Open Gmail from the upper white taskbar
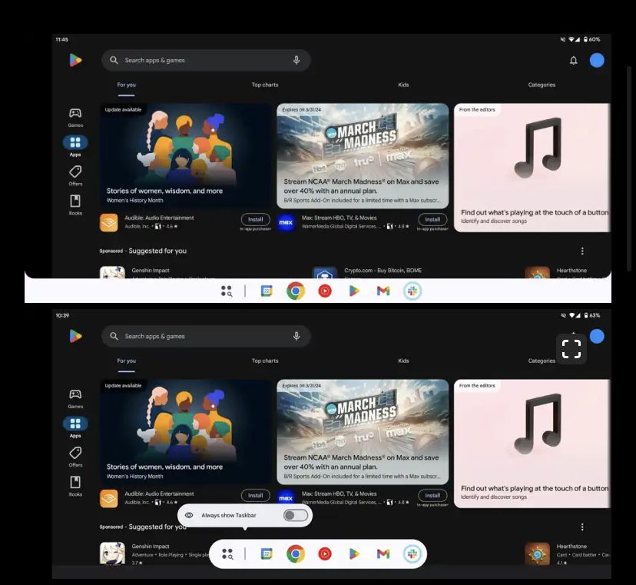The height and width of the screenshot is (585, 636). [x=383, y=291]
